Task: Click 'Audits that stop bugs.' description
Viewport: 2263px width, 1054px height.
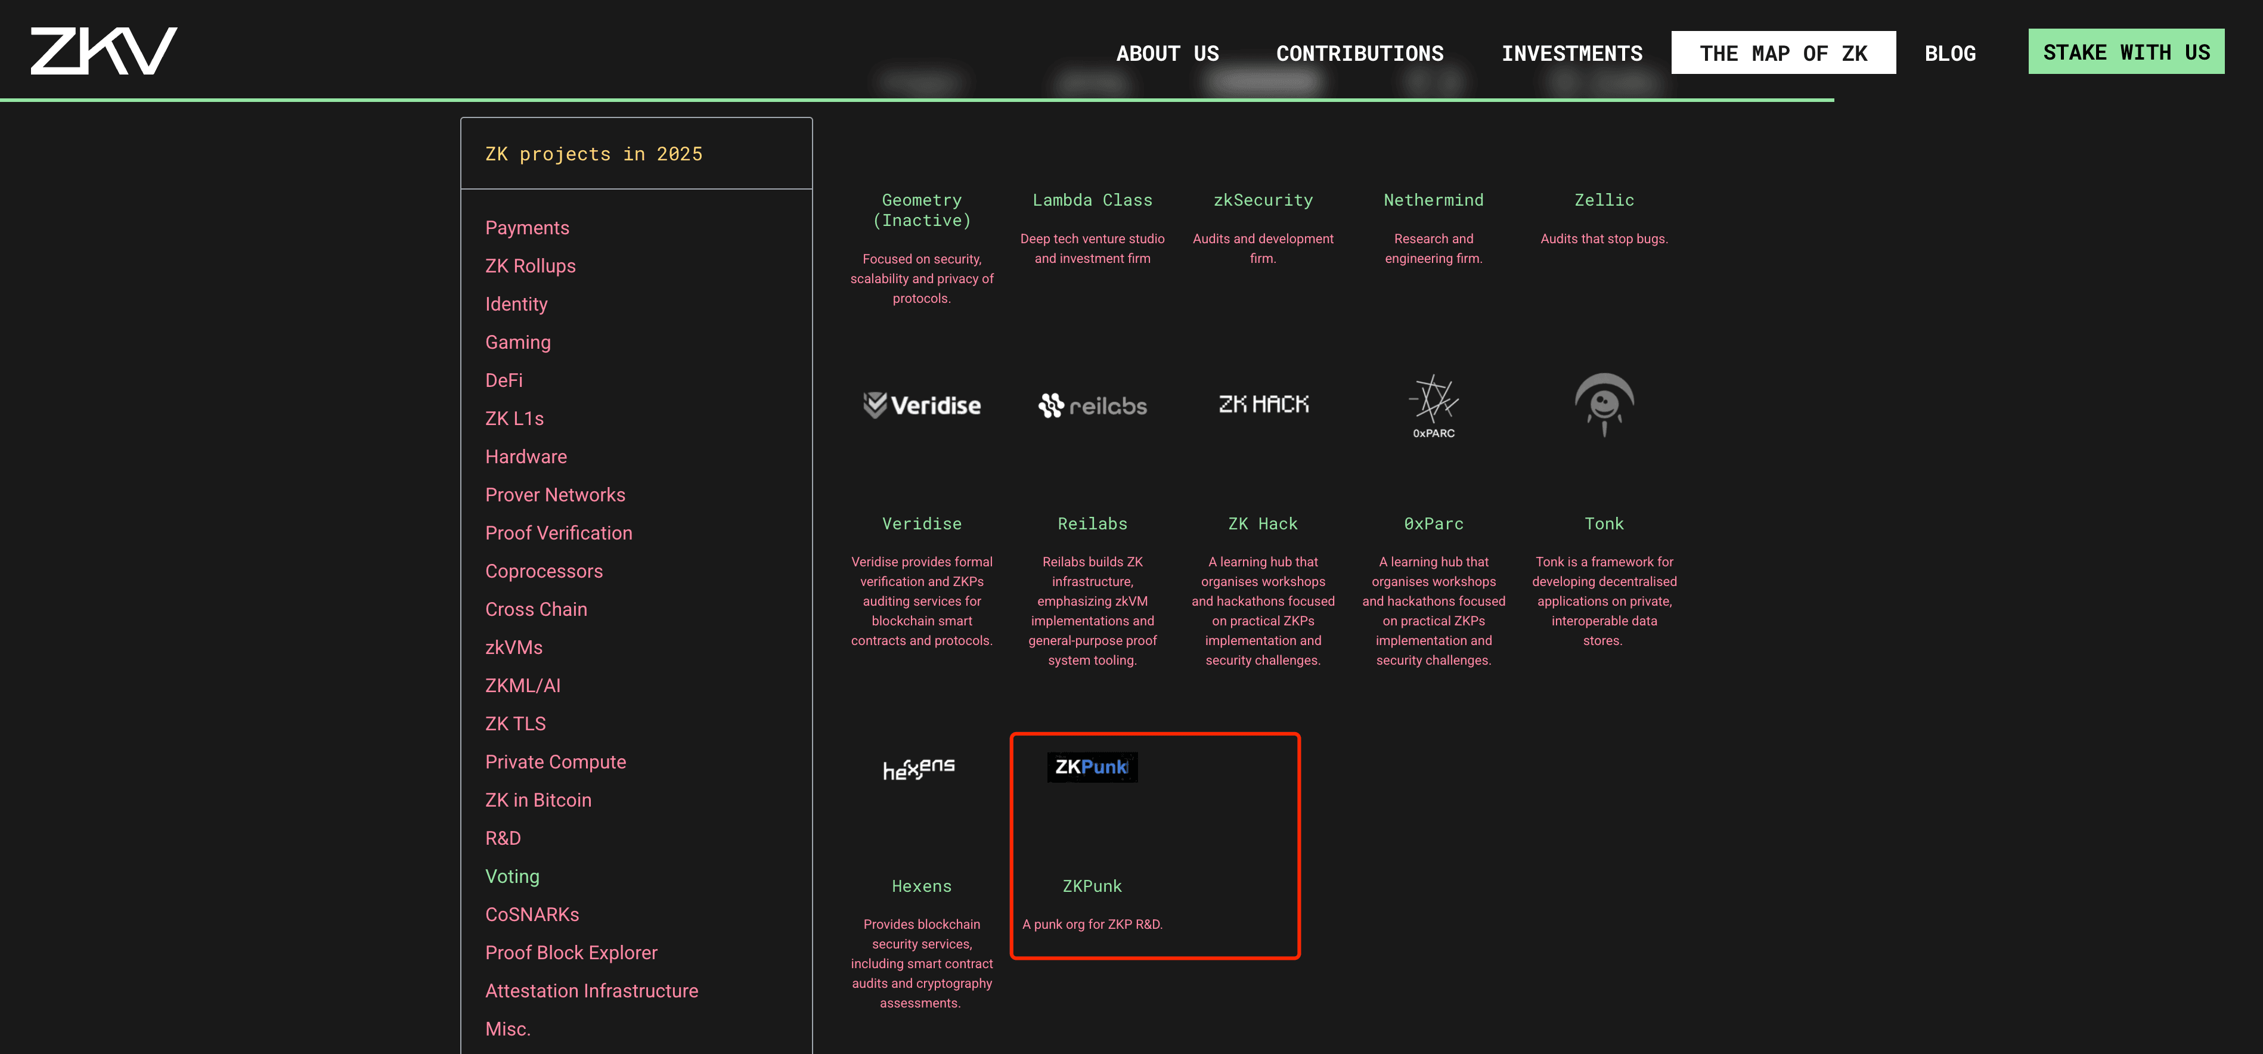Action: [1604, 239]
